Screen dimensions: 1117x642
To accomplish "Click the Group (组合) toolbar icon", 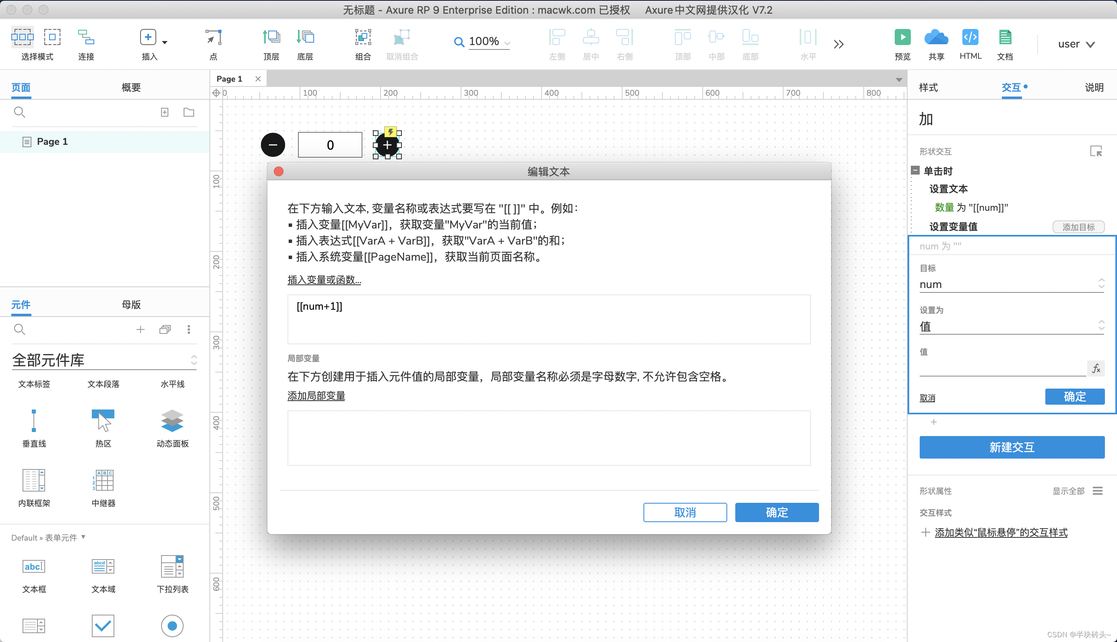I will pos(363,37).
